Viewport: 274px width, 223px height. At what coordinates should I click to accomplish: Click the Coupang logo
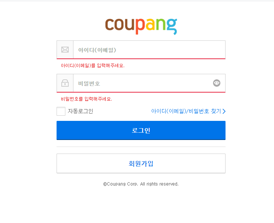(141, 26)
